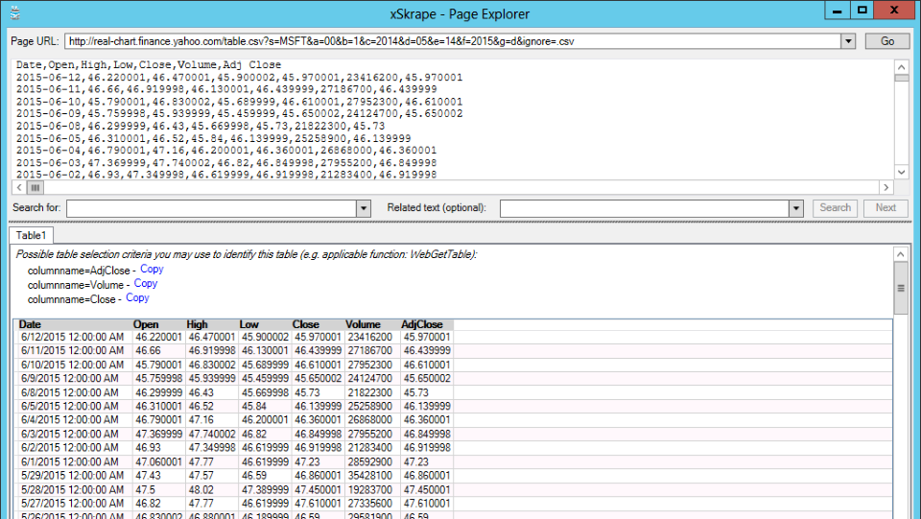
Task: Open the Page URL dropdown arrow
Action: 848,41
